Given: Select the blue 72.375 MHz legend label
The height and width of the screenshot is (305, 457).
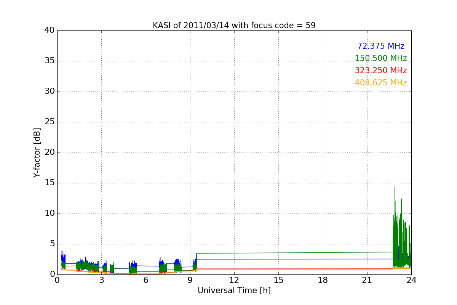Looking at the screenshot, I should [x=381, y=46].
